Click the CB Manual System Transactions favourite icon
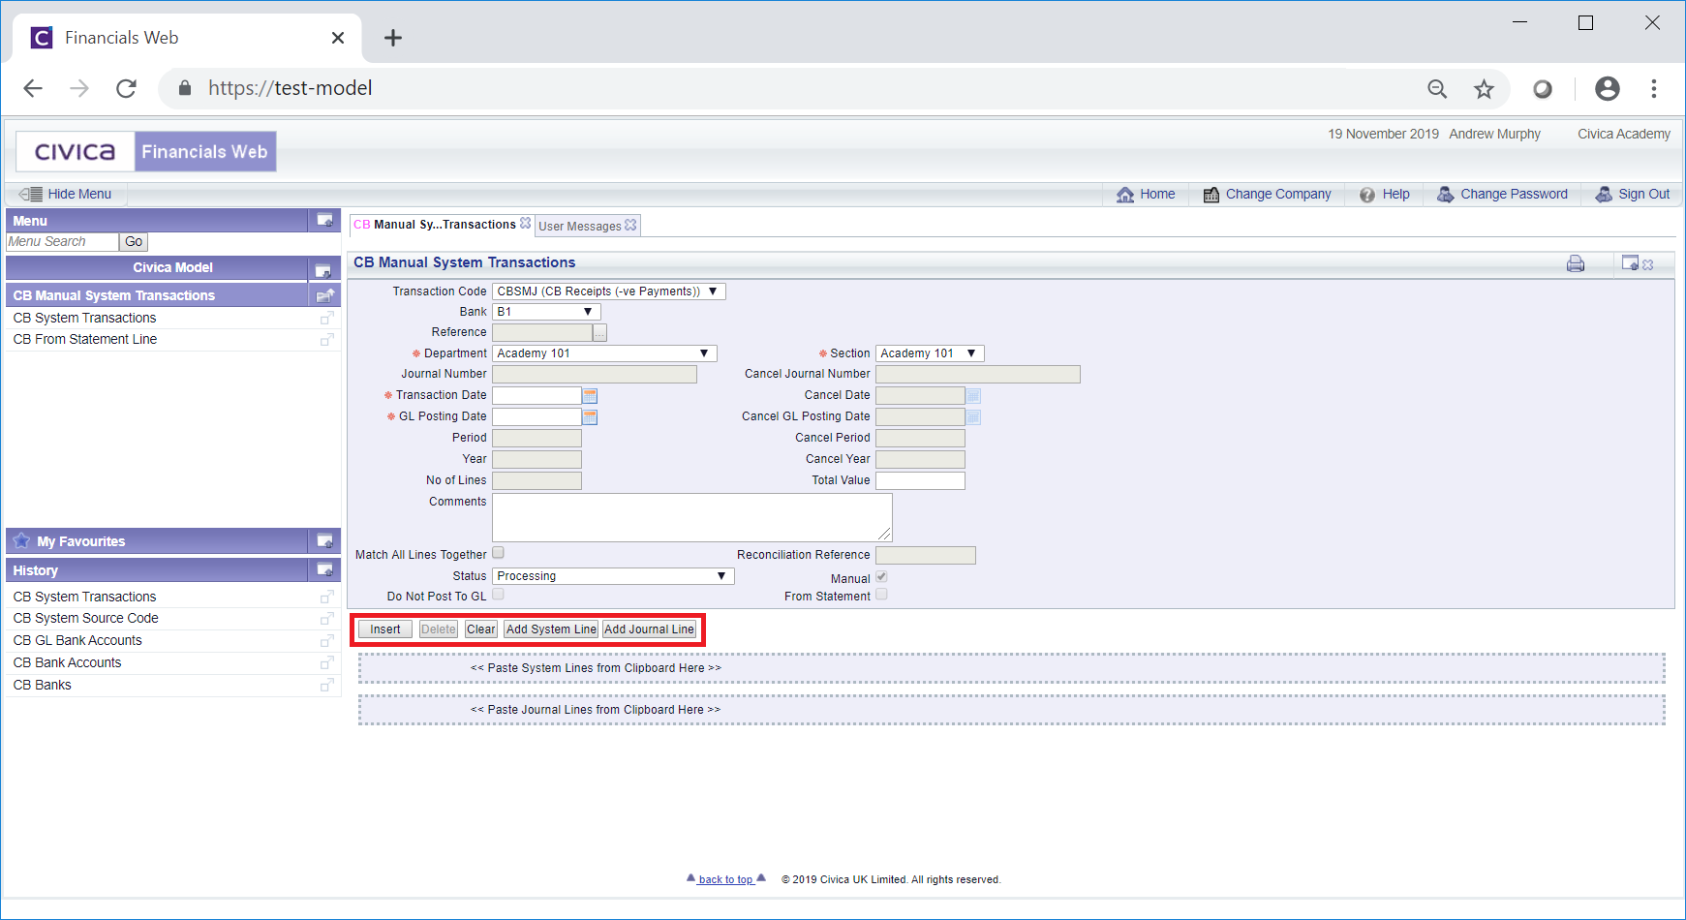1686x920 pixels. coord(325,295)
